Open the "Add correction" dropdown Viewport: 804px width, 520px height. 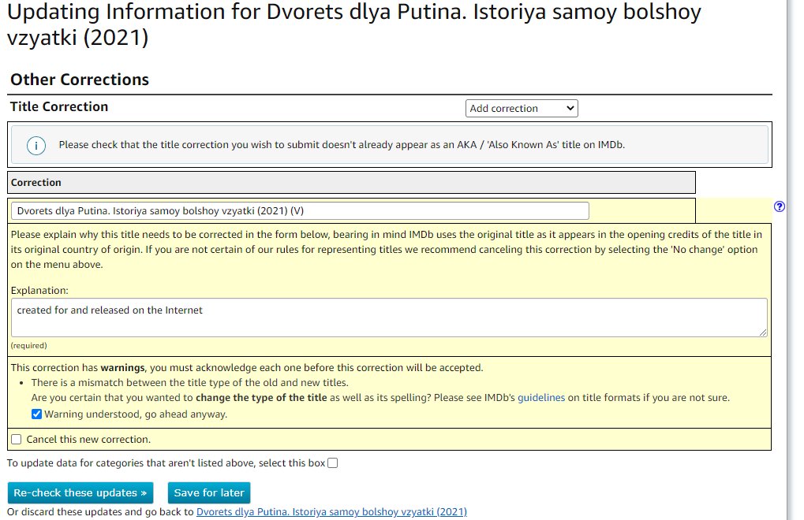[522, 109]
